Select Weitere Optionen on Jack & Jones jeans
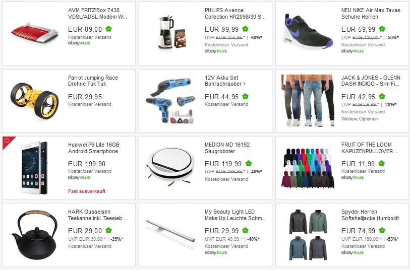The height and width of the screenshot is (270, 410). [360, 119]
